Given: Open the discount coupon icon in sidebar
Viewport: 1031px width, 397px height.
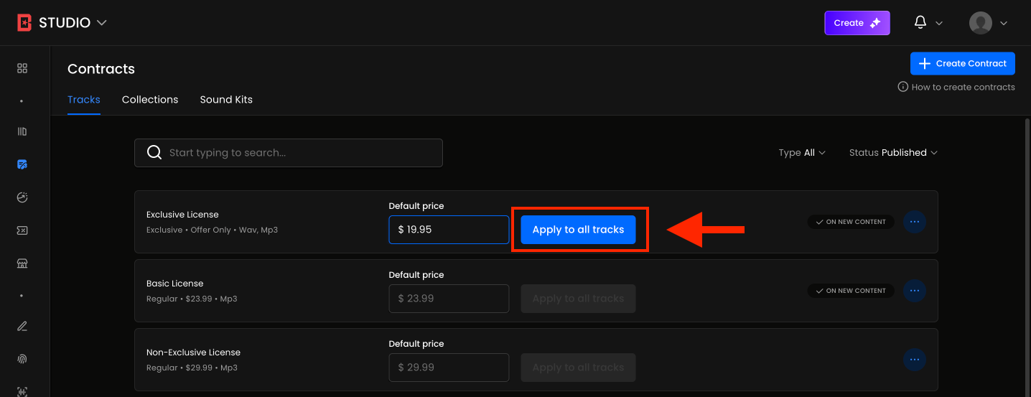Looking at the screenshot, I should 22,230.
